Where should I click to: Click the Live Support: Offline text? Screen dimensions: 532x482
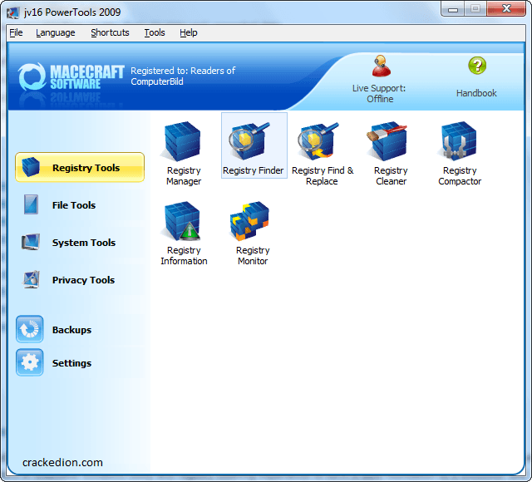click(379, 94)
